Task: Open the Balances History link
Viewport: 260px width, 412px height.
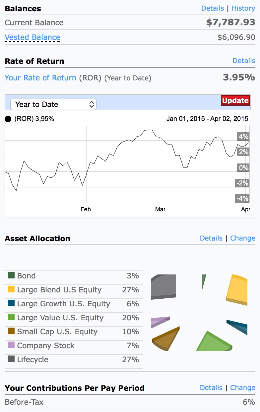Action: pos(243,8)
